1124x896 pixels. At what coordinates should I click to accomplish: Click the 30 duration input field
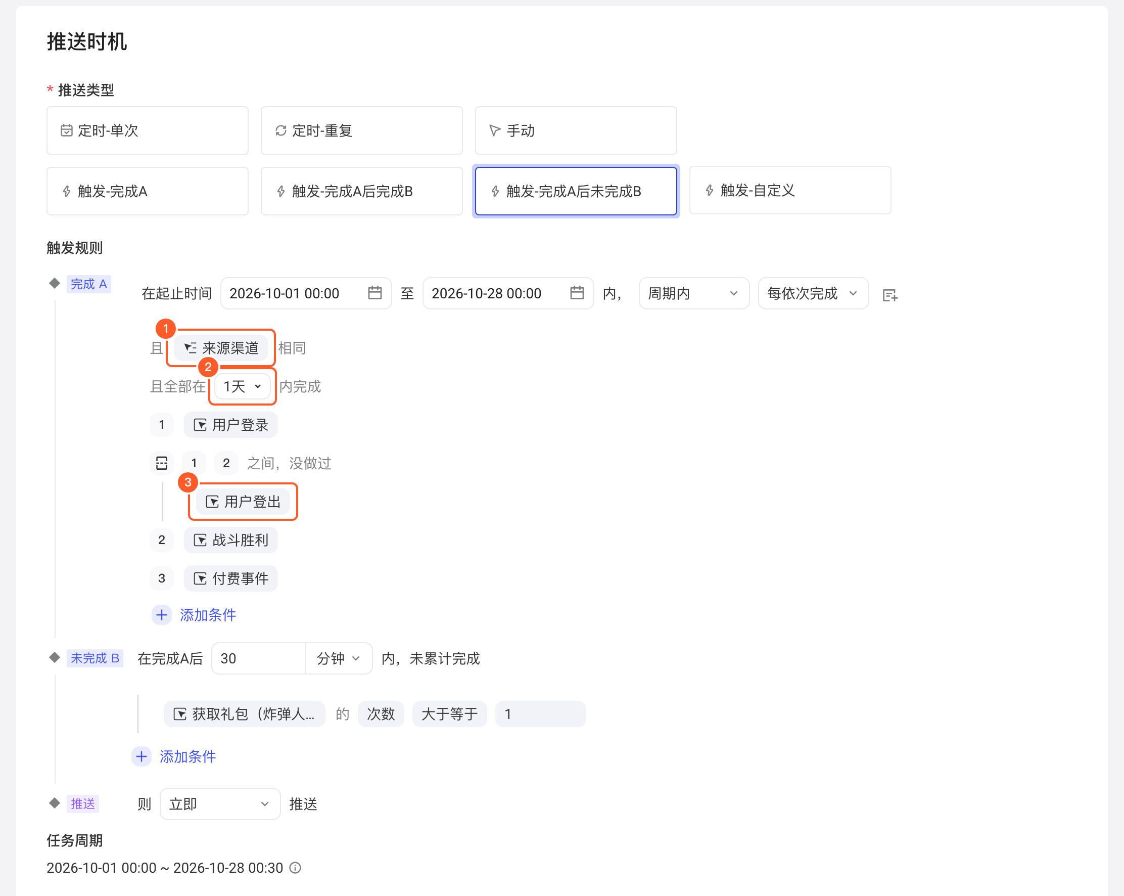pos(259,658)
